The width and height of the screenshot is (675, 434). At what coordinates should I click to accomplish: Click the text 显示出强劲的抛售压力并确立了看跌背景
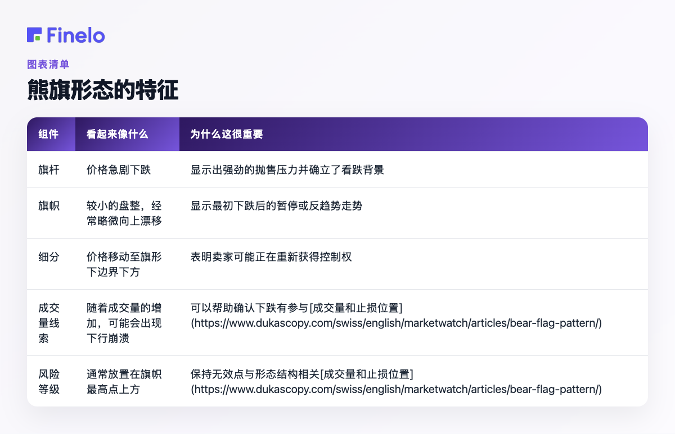click(287, 170)
